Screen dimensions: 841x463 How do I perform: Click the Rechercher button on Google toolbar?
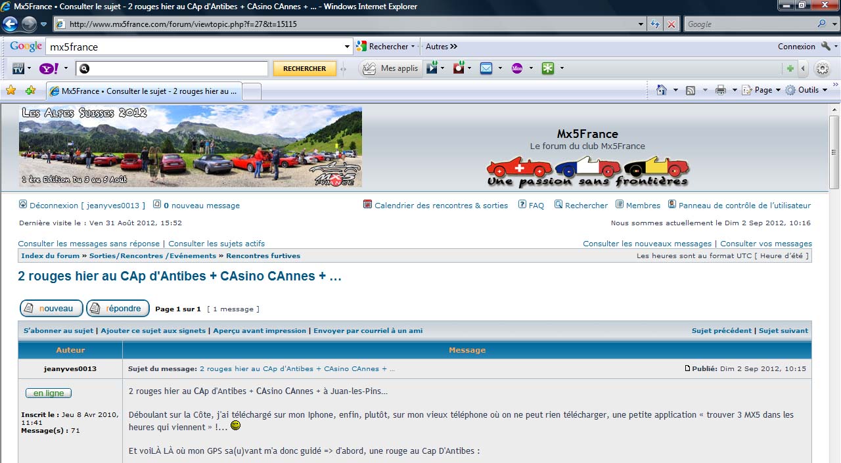[x=386, y=47]
